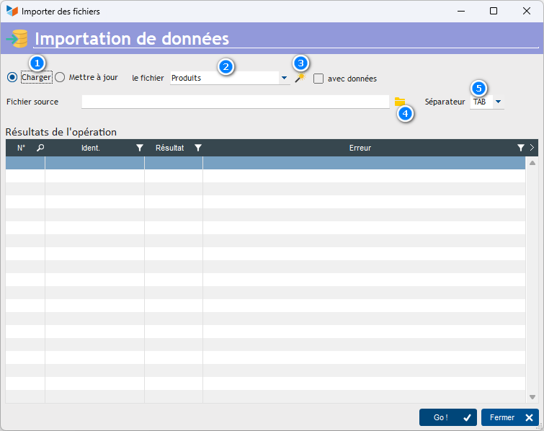
Task: Open the yellow folder browse icon
Action: (x=400, y=102)
